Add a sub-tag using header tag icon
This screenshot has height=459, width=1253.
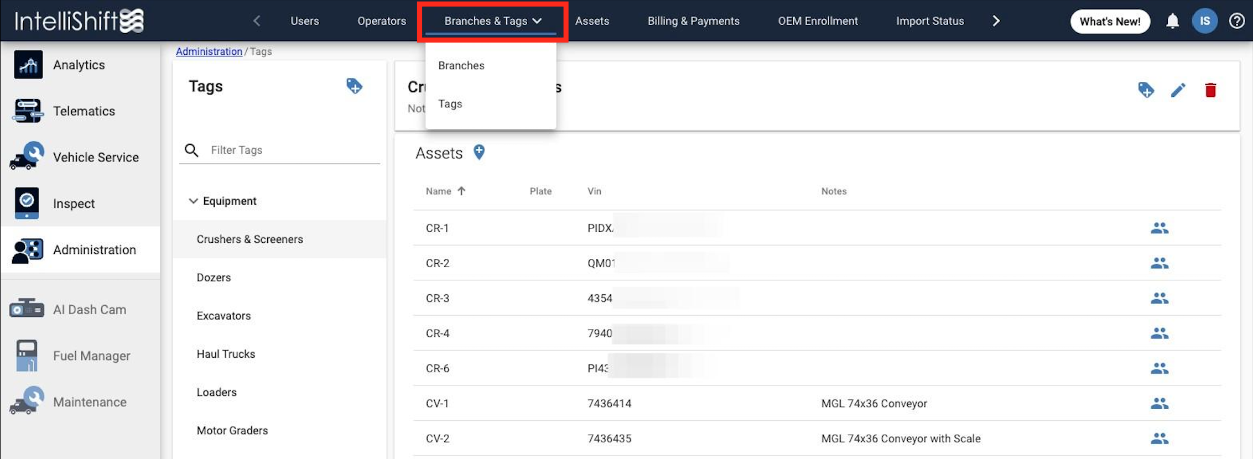pyautogui.click(x=1146, y=90)
